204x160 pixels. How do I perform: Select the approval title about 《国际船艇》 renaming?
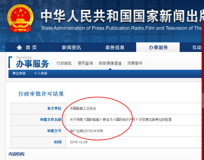(121, 120)
